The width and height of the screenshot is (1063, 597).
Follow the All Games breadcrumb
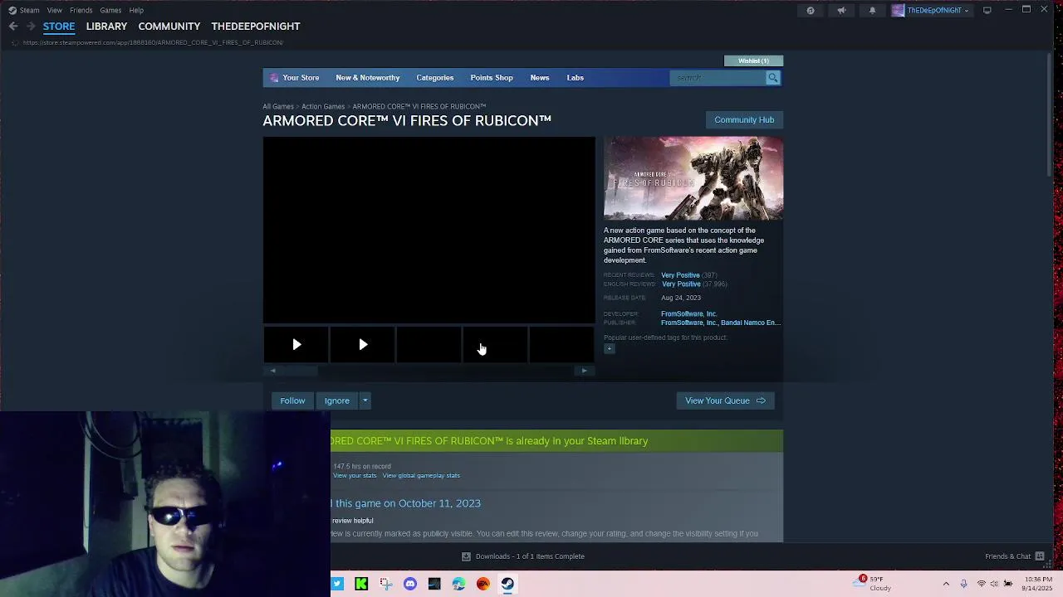pyautogui.click(x=278, y=106)
